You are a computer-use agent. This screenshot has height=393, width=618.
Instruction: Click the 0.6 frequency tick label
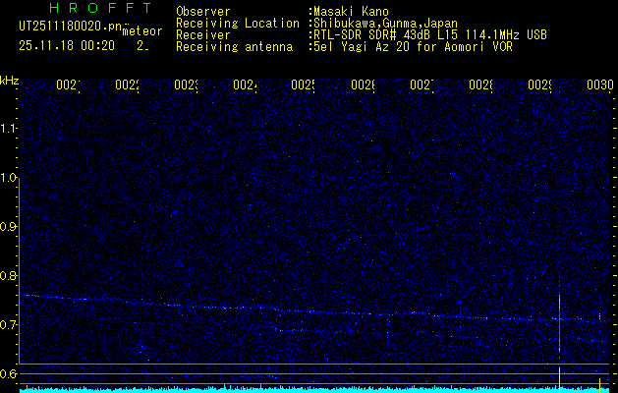tap(10, 373)
